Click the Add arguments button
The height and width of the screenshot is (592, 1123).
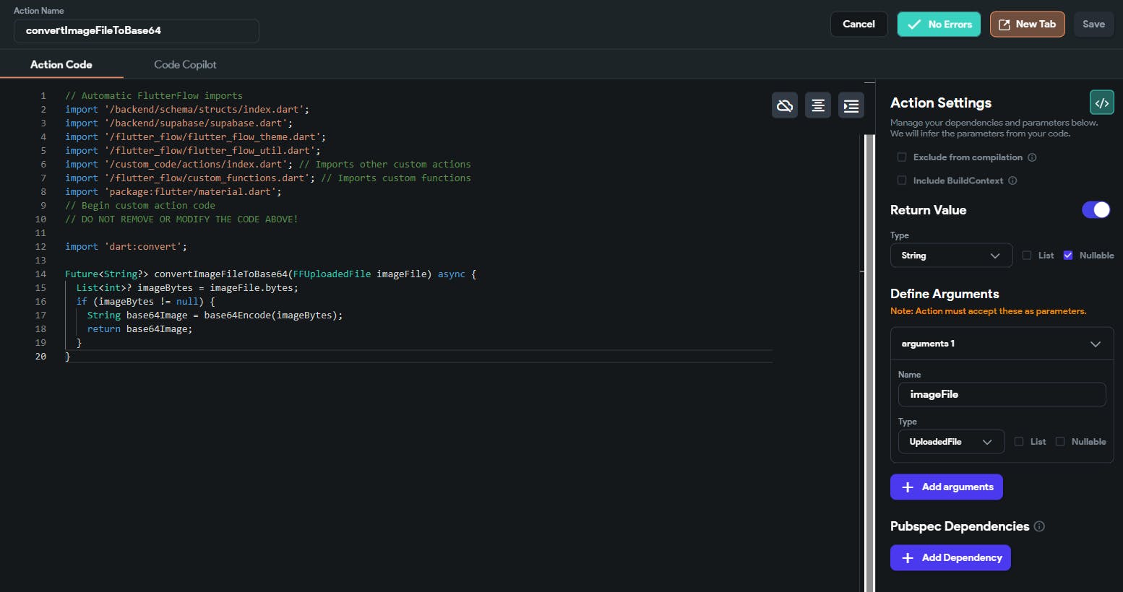tap(947, 487)
